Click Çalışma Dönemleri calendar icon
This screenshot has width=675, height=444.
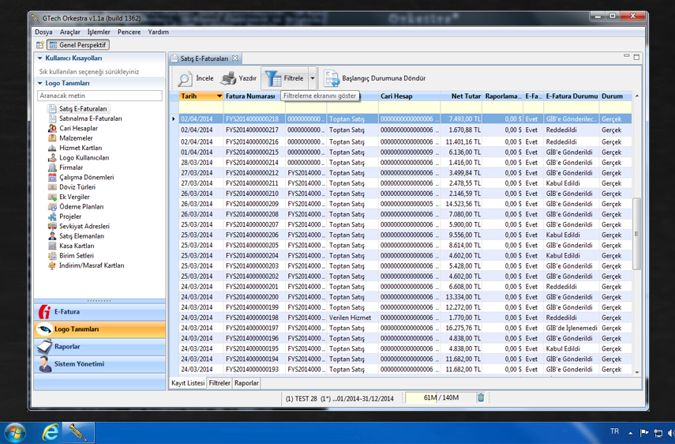tap(53, 178)
